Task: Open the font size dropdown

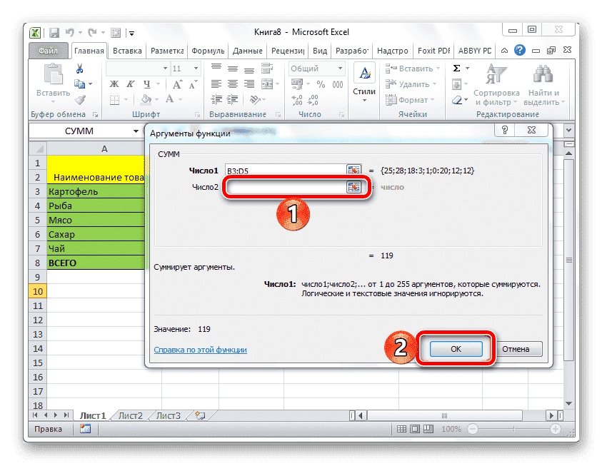Action: pyautogui.click(x=196, y=68)
